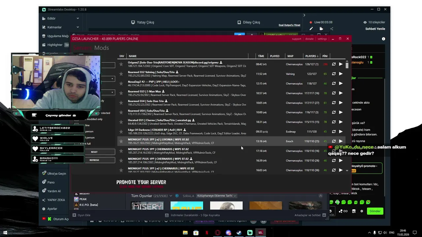This screenshot has width=422, height=237.
Task: Favorite the MIDNIGHT PLUS 3PP LIVONIA server
Action: tap(121, 141)
